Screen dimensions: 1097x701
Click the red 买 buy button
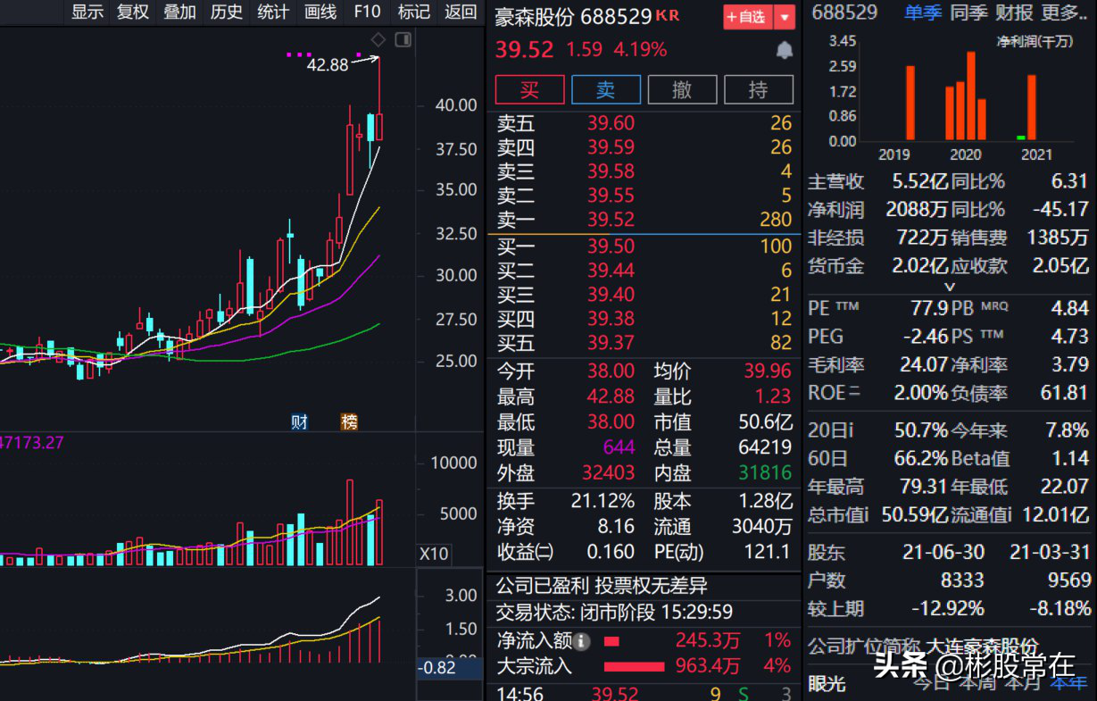[x=530, y=89]
